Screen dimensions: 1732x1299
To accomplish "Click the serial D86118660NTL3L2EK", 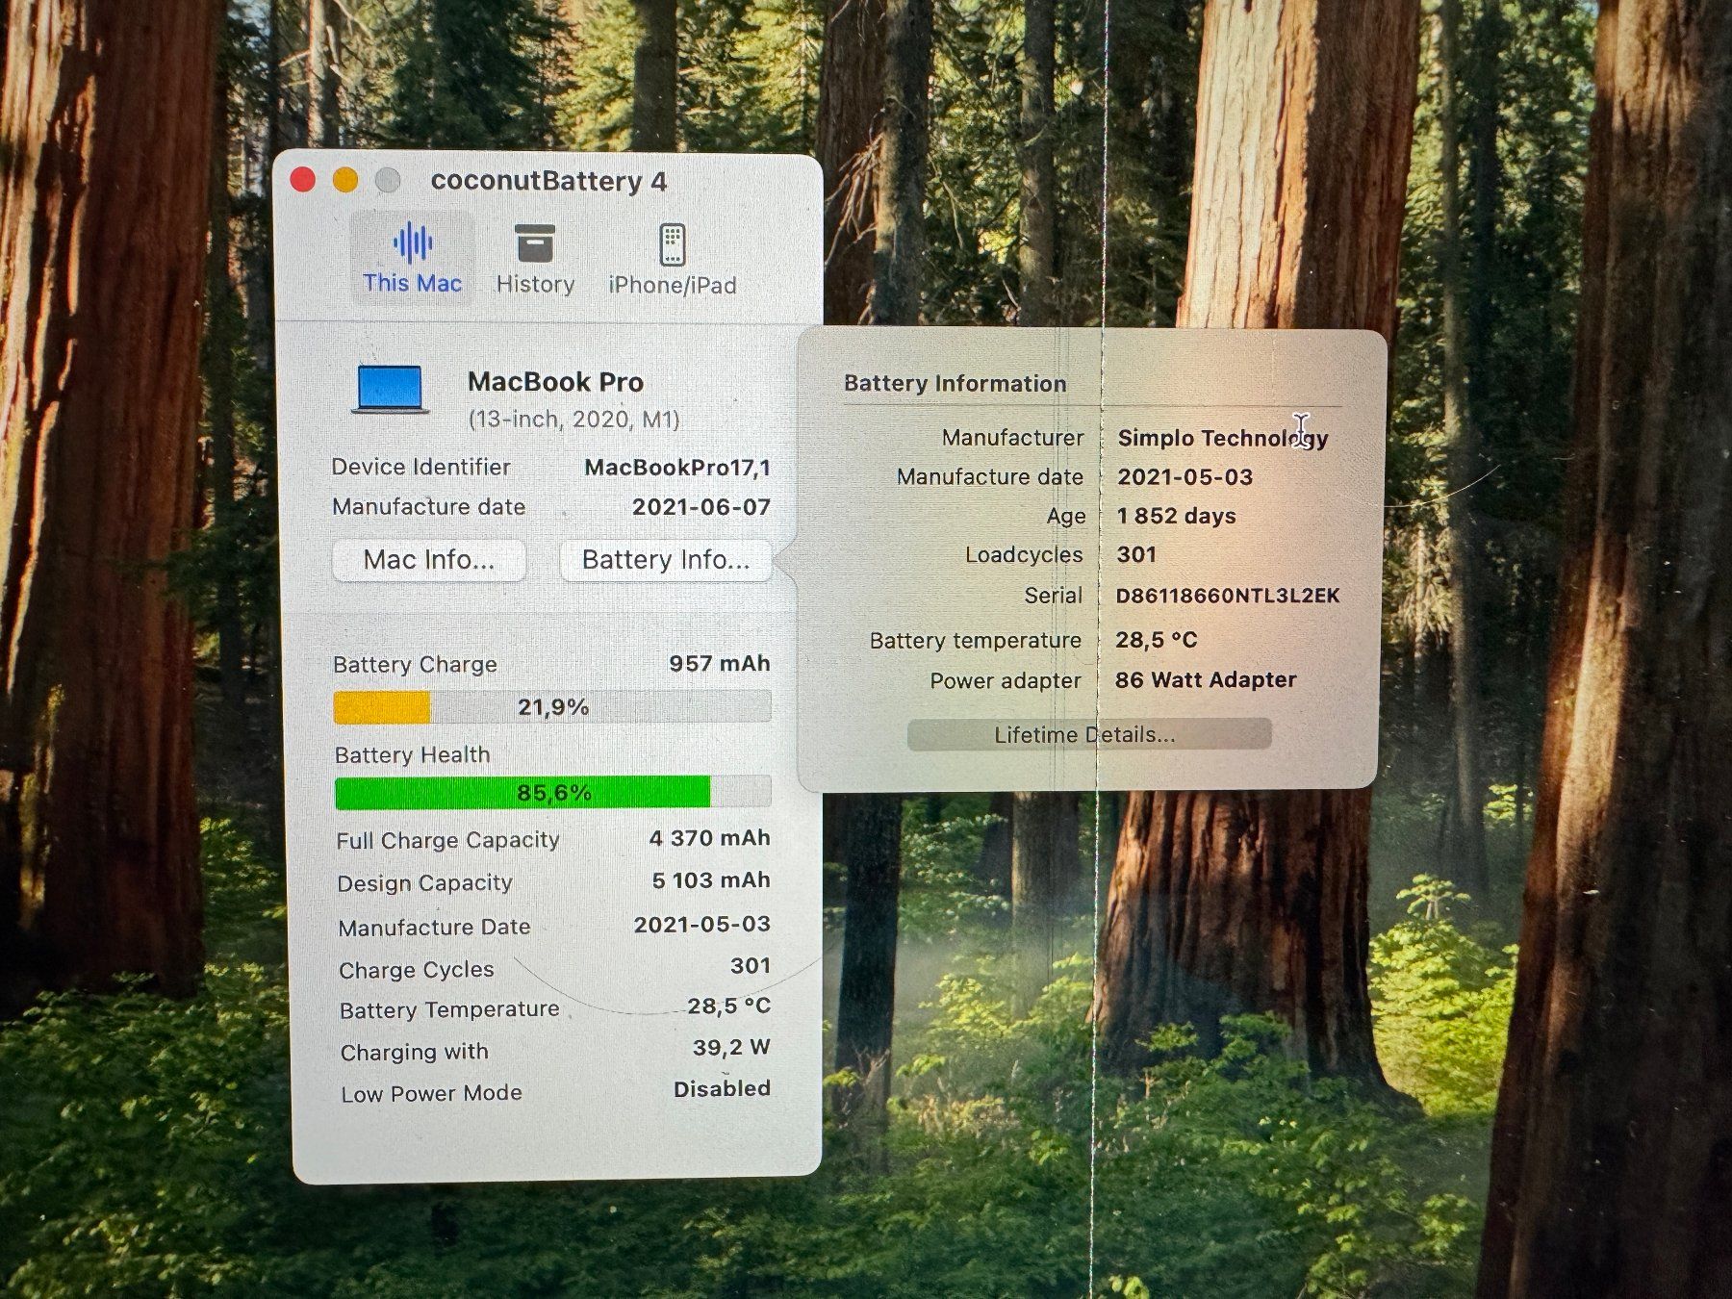I will pos(1227,597).
